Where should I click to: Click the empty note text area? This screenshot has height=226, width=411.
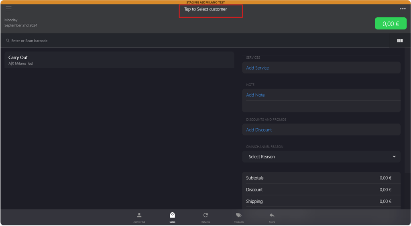click(321, 106)
